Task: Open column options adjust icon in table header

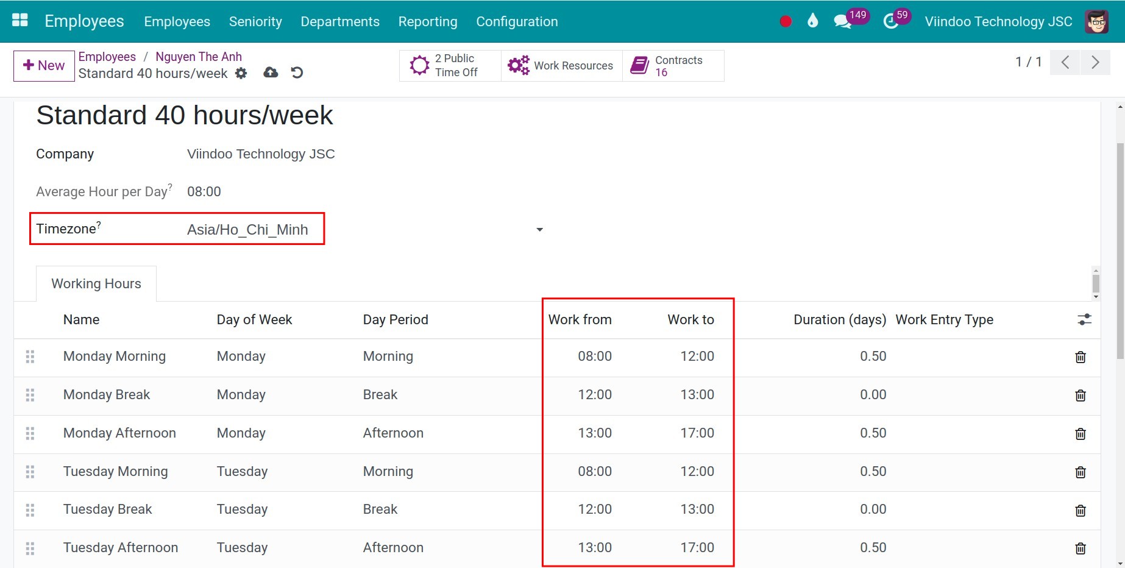Action: 1084,319
